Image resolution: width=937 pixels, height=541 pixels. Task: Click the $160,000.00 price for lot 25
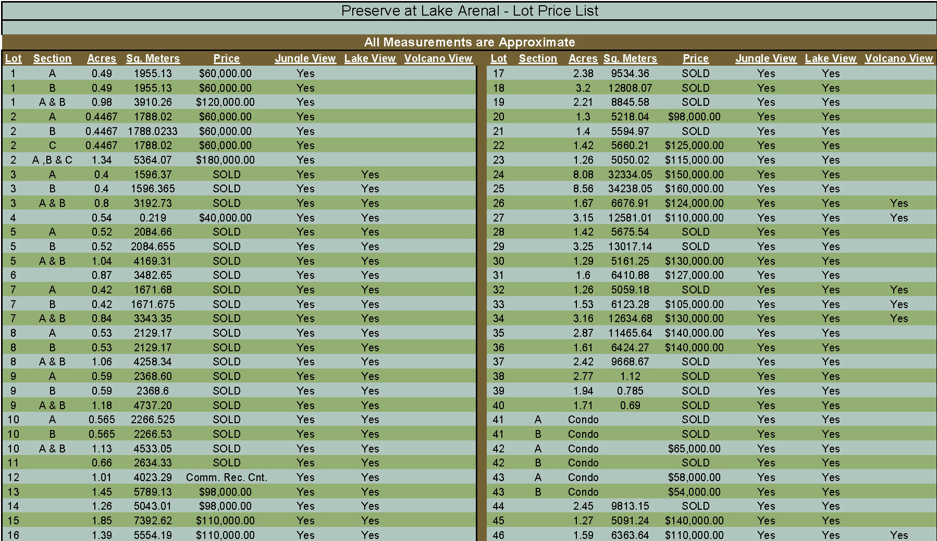694,189
